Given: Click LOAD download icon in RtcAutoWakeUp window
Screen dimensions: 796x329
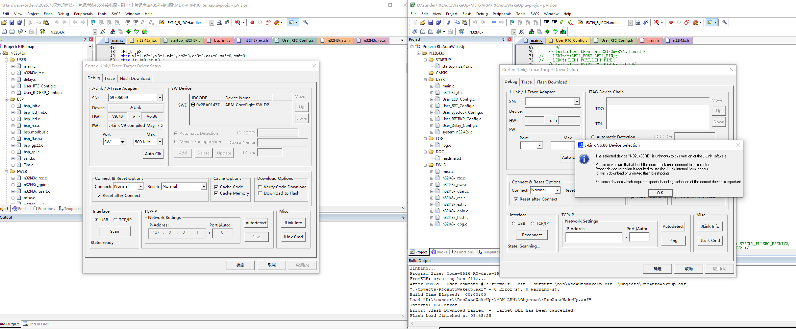Looking at the screenshot, I should tap(461, 32).
